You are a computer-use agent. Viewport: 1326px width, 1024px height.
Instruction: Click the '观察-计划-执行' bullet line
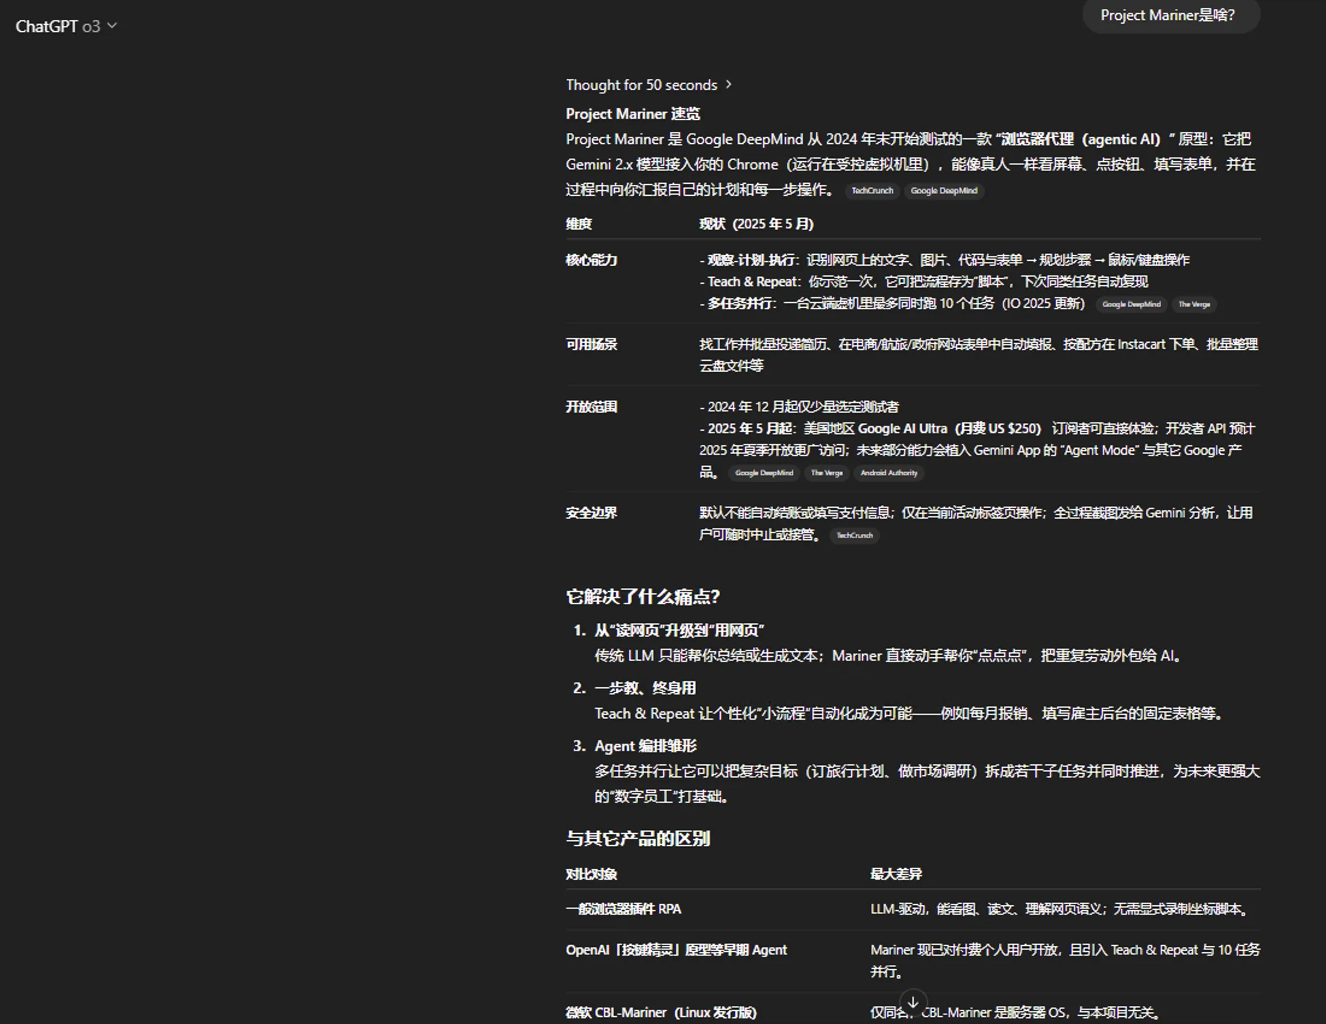[944, 260]
